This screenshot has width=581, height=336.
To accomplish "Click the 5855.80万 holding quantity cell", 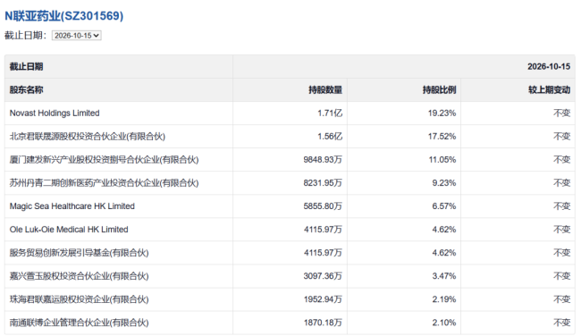I will 323,206.
